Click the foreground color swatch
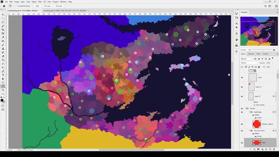This screenshot has height=157, width=279. click(2, 100)
